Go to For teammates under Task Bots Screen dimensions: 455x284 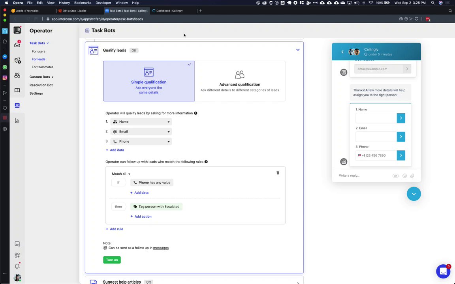(x=42, y=67)
